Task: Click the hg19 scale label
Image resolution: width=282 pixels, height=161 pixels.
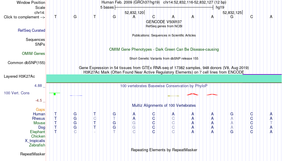Action: (x=220, y=7)
